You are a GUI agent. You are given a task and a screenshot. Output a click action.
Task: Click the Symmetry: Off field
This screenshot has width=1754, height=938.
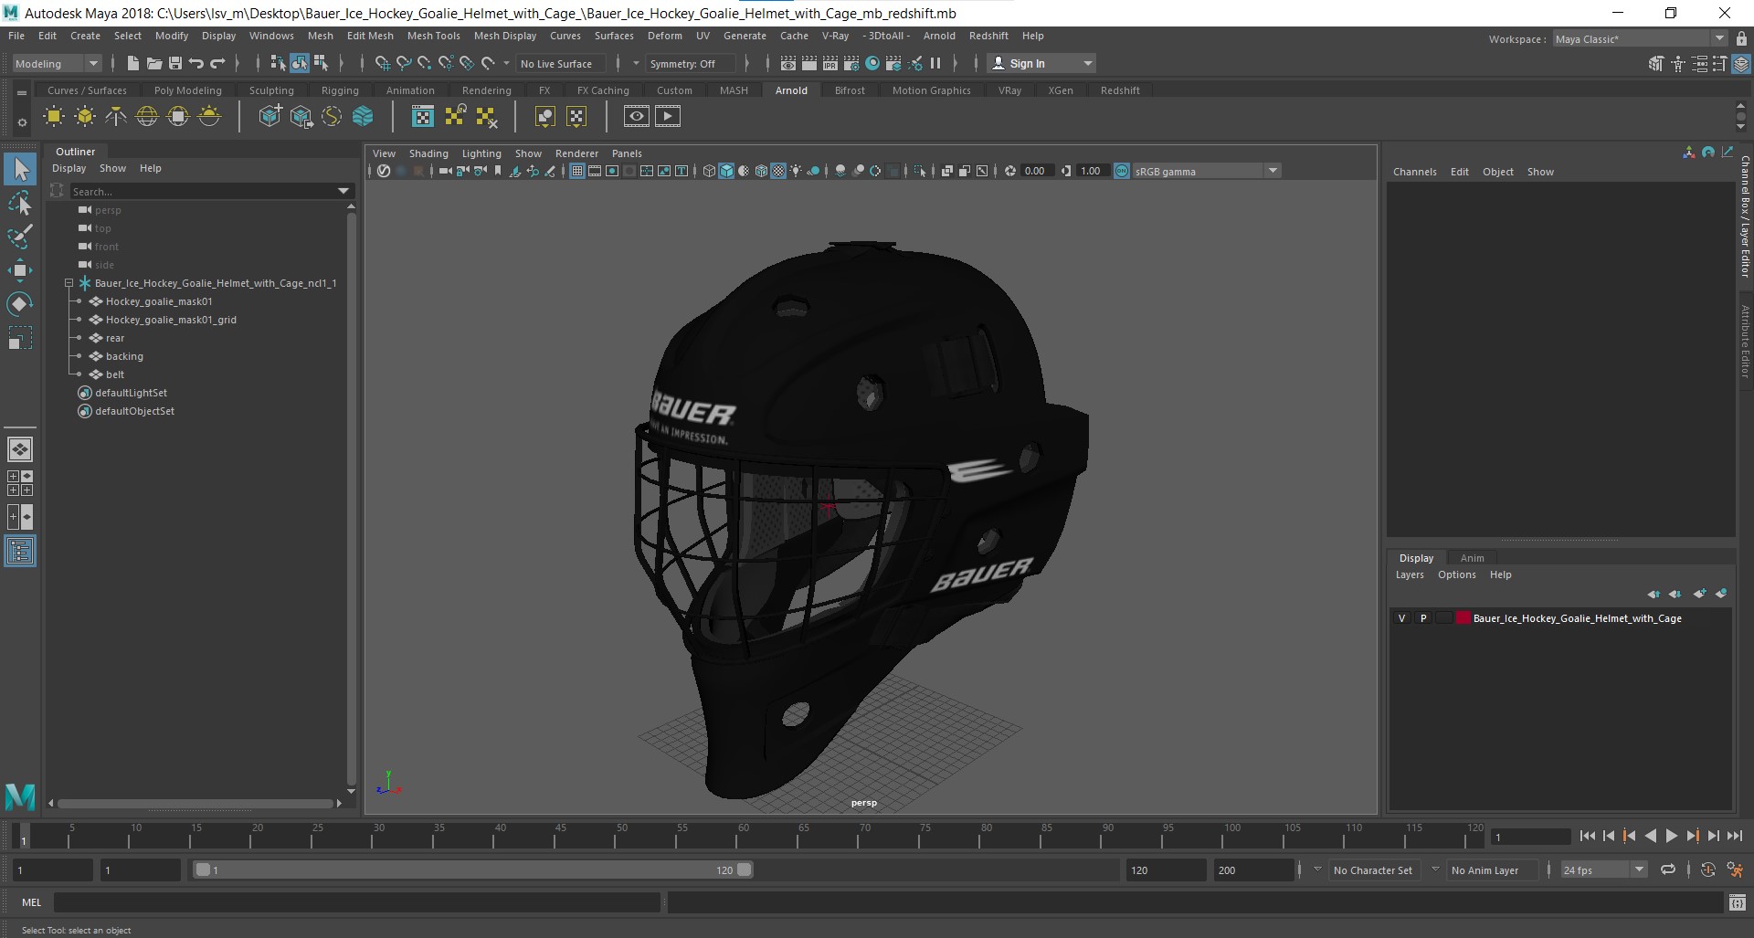pos(689,63)
